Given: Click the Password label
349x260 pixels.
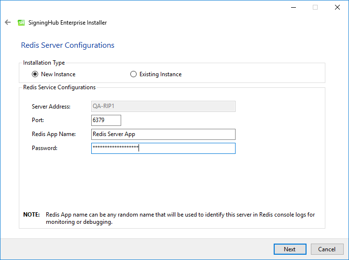Looking at the screenshot, I should pos(44,148).
